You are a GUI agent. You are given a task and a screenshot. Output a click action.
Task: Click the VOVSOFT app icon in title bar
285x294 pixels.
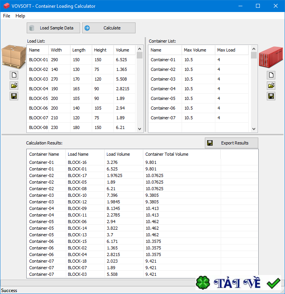click(x=6, y=6)
